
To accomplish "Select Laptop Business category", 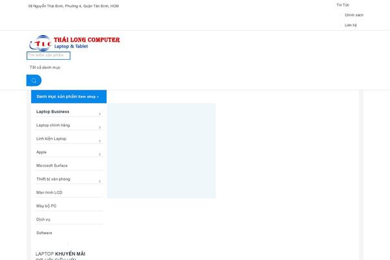I will coord(53,112).
